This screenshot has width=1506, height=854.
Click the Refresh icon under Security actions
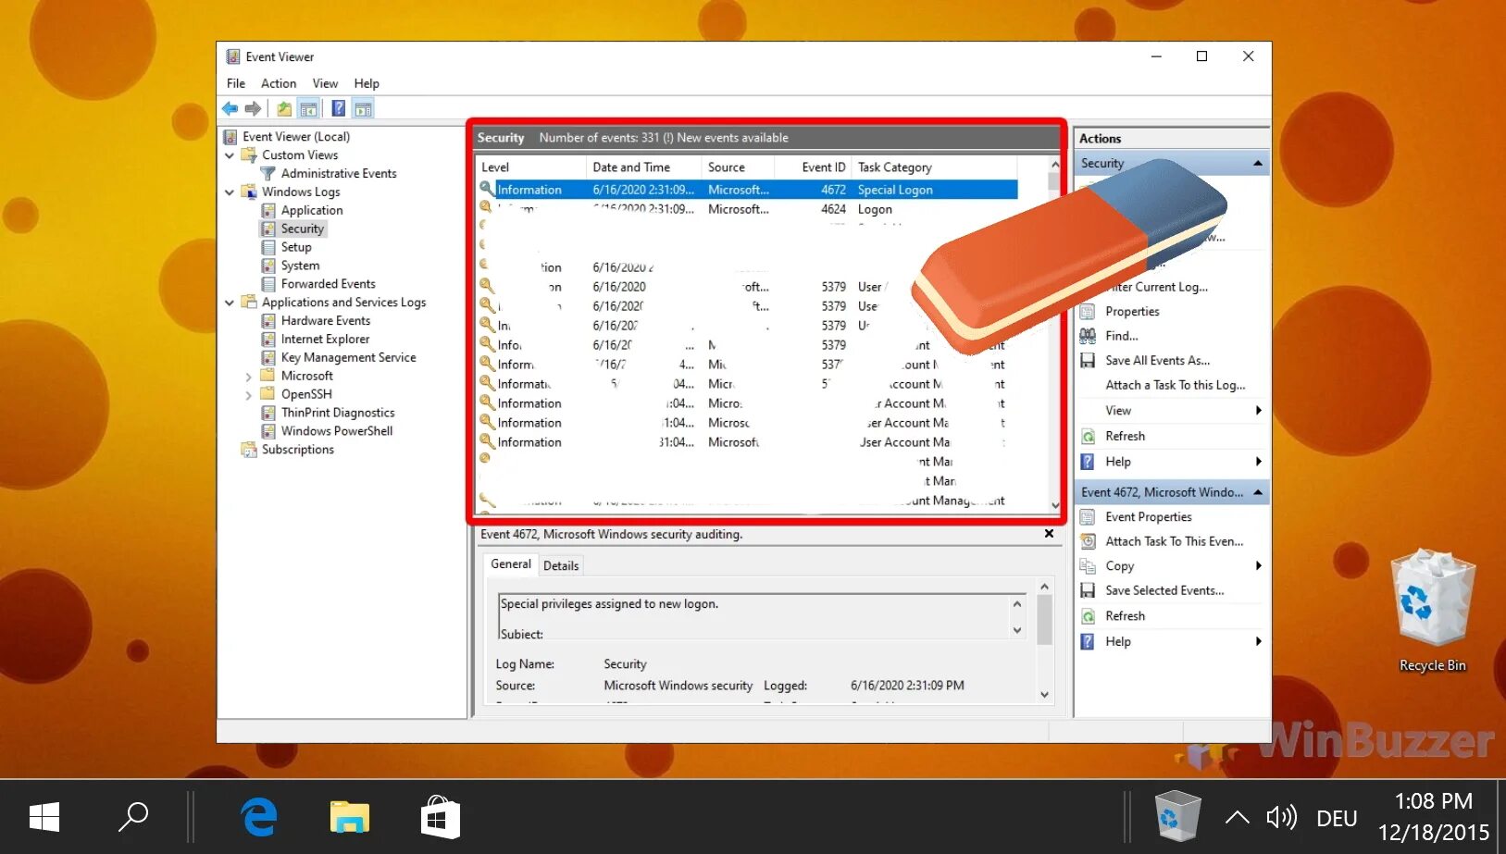(x=1089, y=436)
